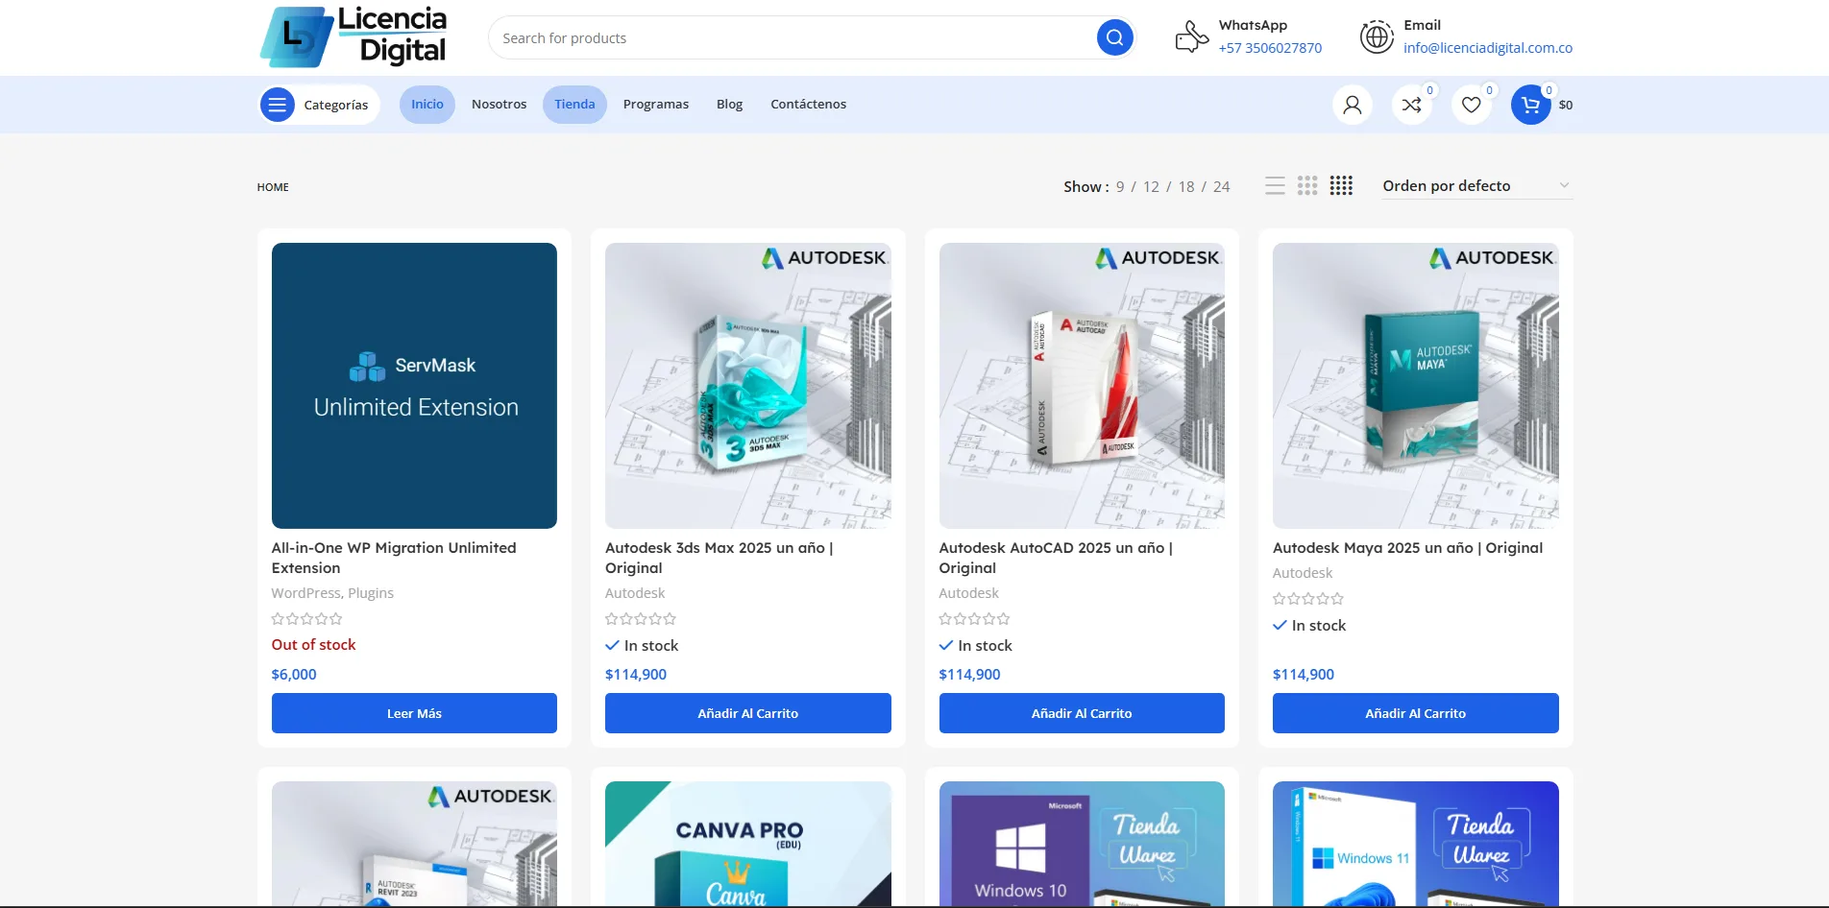Show 9 products per page
The image size is (1829, 908).
pyautogui.click(x=1120, y=186)
